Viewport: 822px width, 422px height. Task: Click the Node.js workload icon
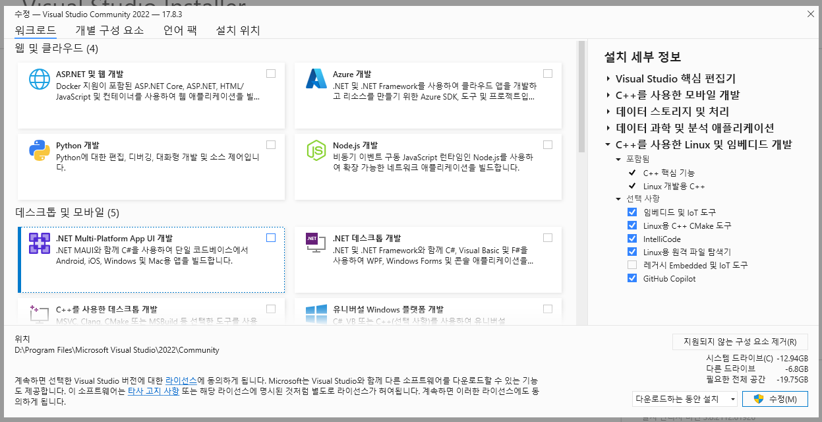[316, 150]
